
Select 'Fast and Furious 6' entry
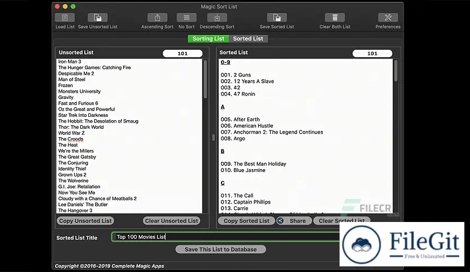(78, 103)
